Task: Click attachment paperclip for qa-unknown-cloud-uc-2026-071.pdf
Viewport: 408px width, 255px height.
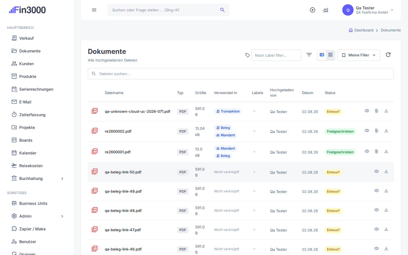Action: [376, 111]
